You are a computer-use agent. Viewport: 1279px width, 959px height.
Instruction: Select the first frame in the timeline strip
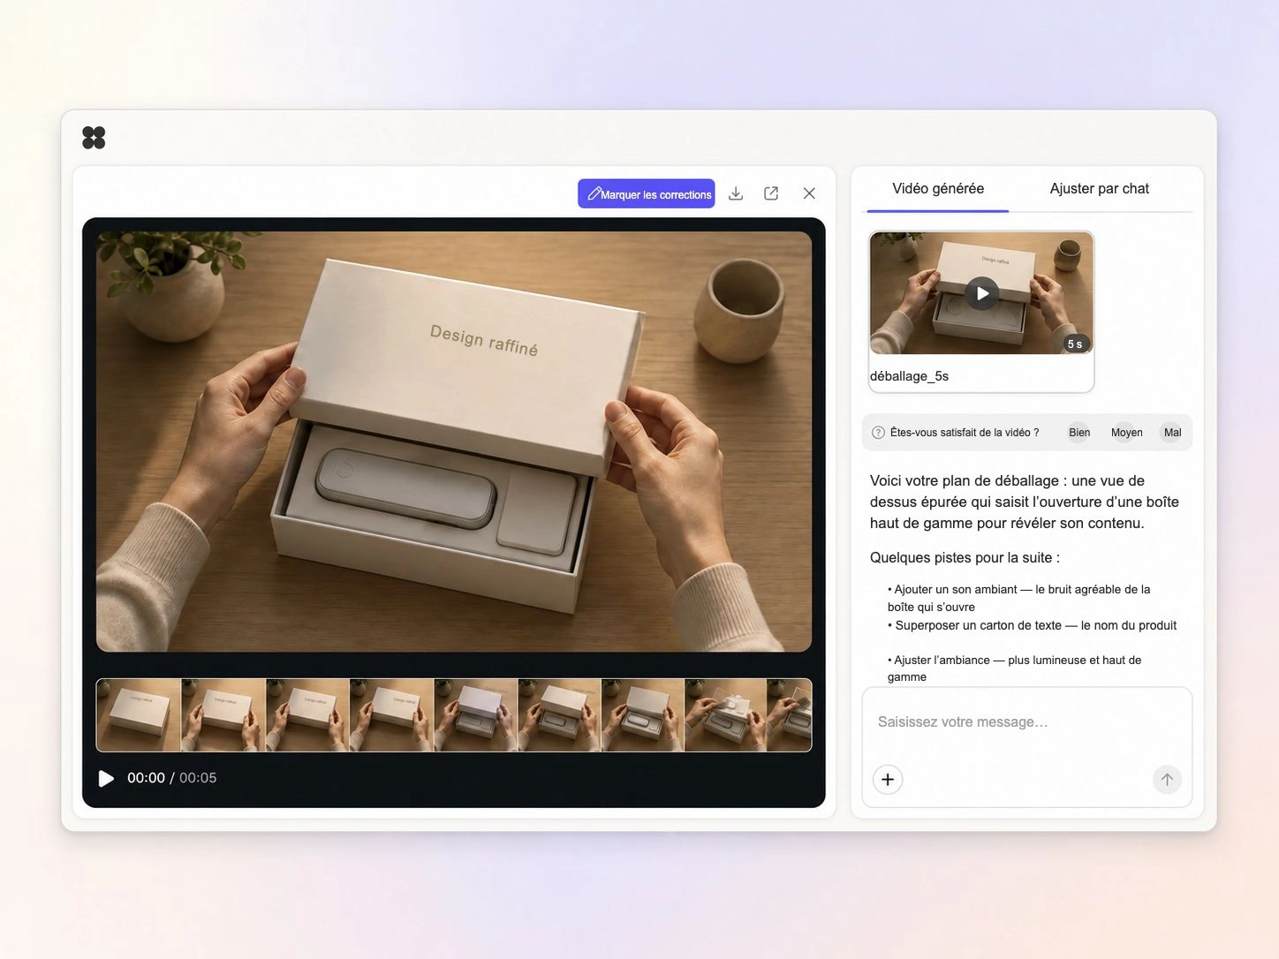pyautogui.click(x=139, y=715)
